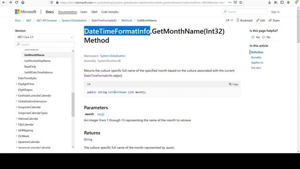Go to Methods breadcrumb
The height and width of the screenshot is (169, 300).
pyautogui.click(x=127, y=21)
